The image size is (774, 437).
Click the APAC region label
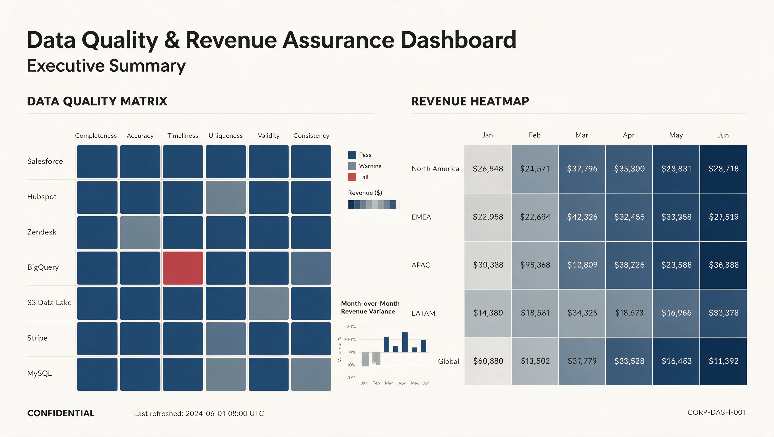421,265
